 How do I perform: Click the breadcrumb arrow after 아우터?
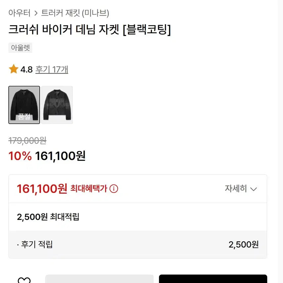(36, 13)
